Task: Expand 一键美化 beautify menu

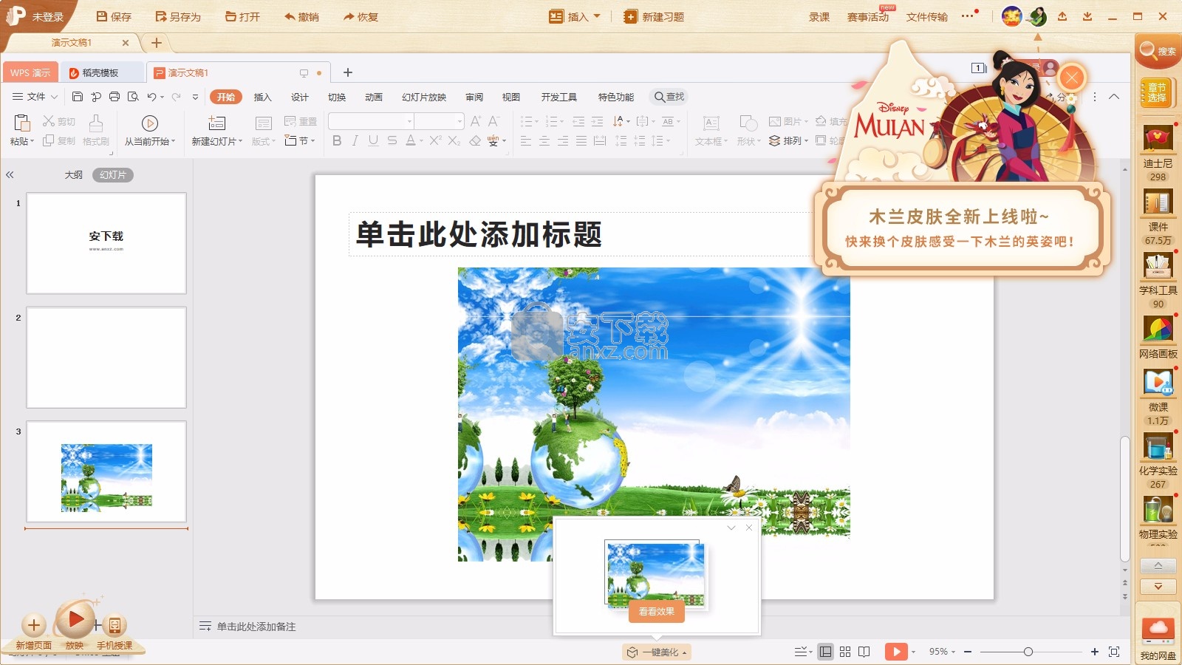Action: (657, 652)
